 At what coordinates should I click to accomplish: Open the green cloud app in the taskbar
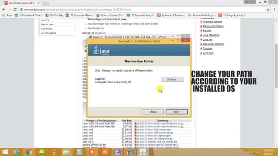click(x=42, y=152)
